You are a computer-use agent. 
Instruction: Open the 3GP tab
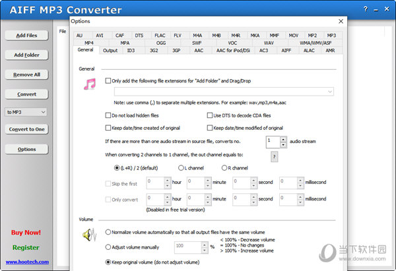pyautogui.click(x=176, y=51)
